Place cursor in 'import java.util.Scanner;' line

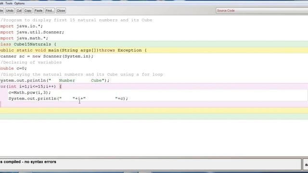[32, 32]
